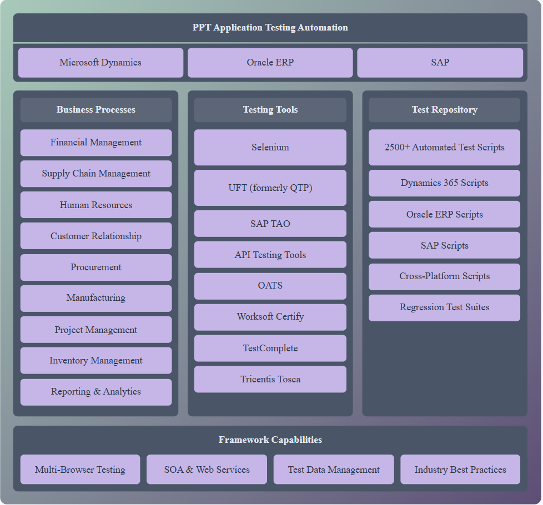Select the OATS tool
Image resolution: width=543 pixels, height=505 pixels.
270,286
